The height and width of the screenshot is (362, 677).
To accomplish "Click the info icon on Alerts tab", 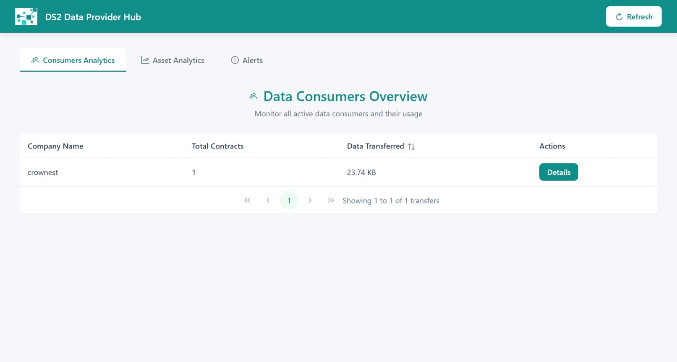I will pos(235,60).
